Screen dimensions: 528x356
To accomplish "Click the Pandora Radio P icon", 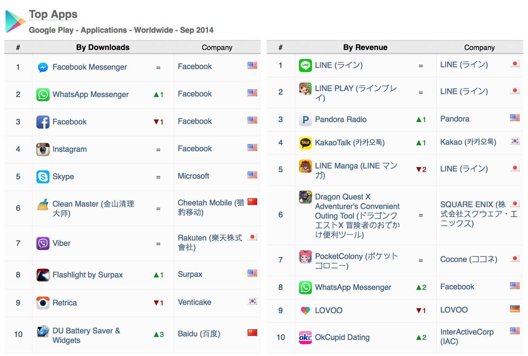I will 305,120.
